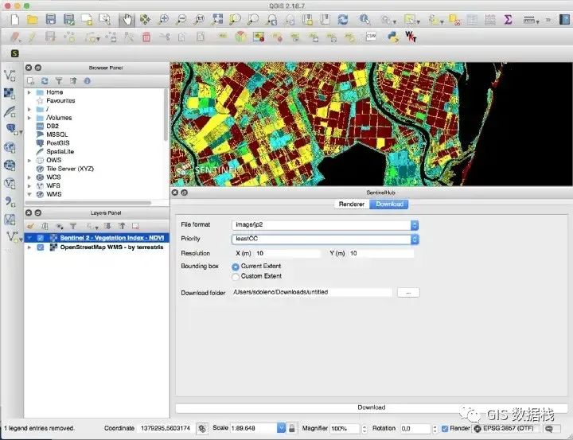
Task: Click the Browser Panel horizontal scrollbar
Action: [x=88, y=203]
